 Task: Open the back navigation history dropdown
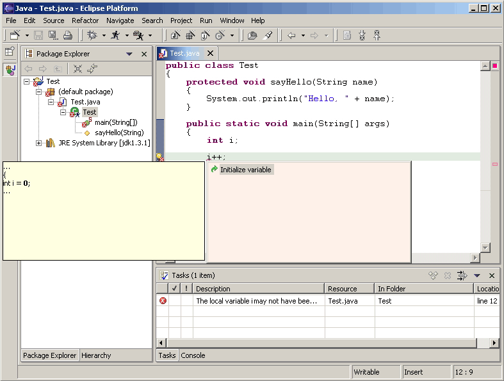[303, 36]
